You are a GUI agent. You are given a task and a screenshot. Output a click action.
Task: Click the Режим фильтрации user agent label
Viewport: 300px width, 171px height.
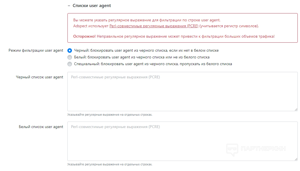[36, 51]
